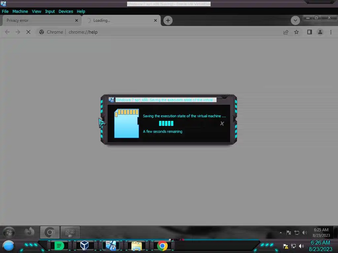Open the Help menu
This screenshot has height=253, width=338.
tap(81, 12)
